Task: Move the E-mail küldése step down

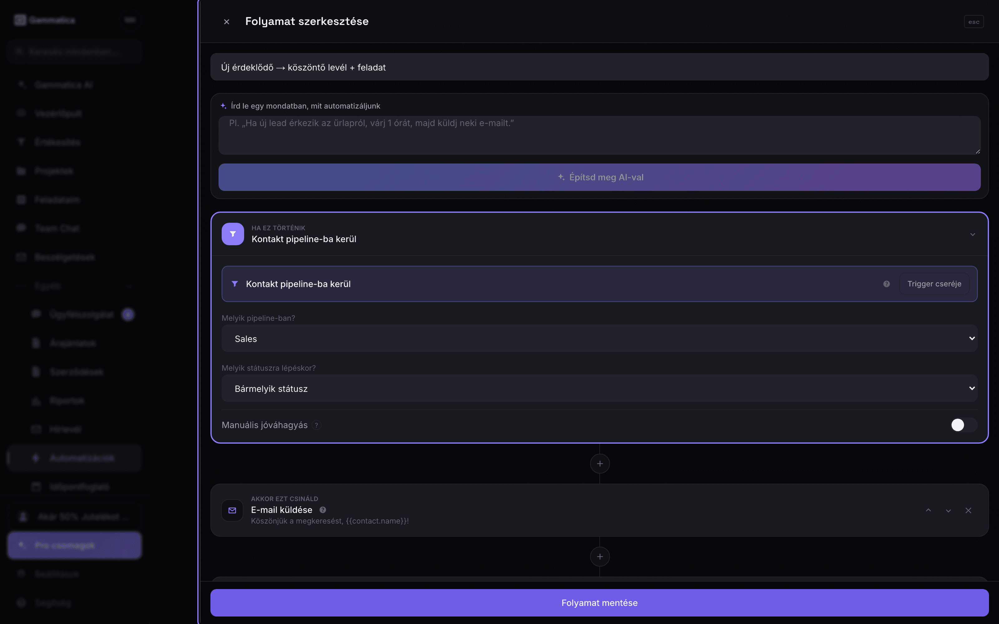Action: (948, 510)
